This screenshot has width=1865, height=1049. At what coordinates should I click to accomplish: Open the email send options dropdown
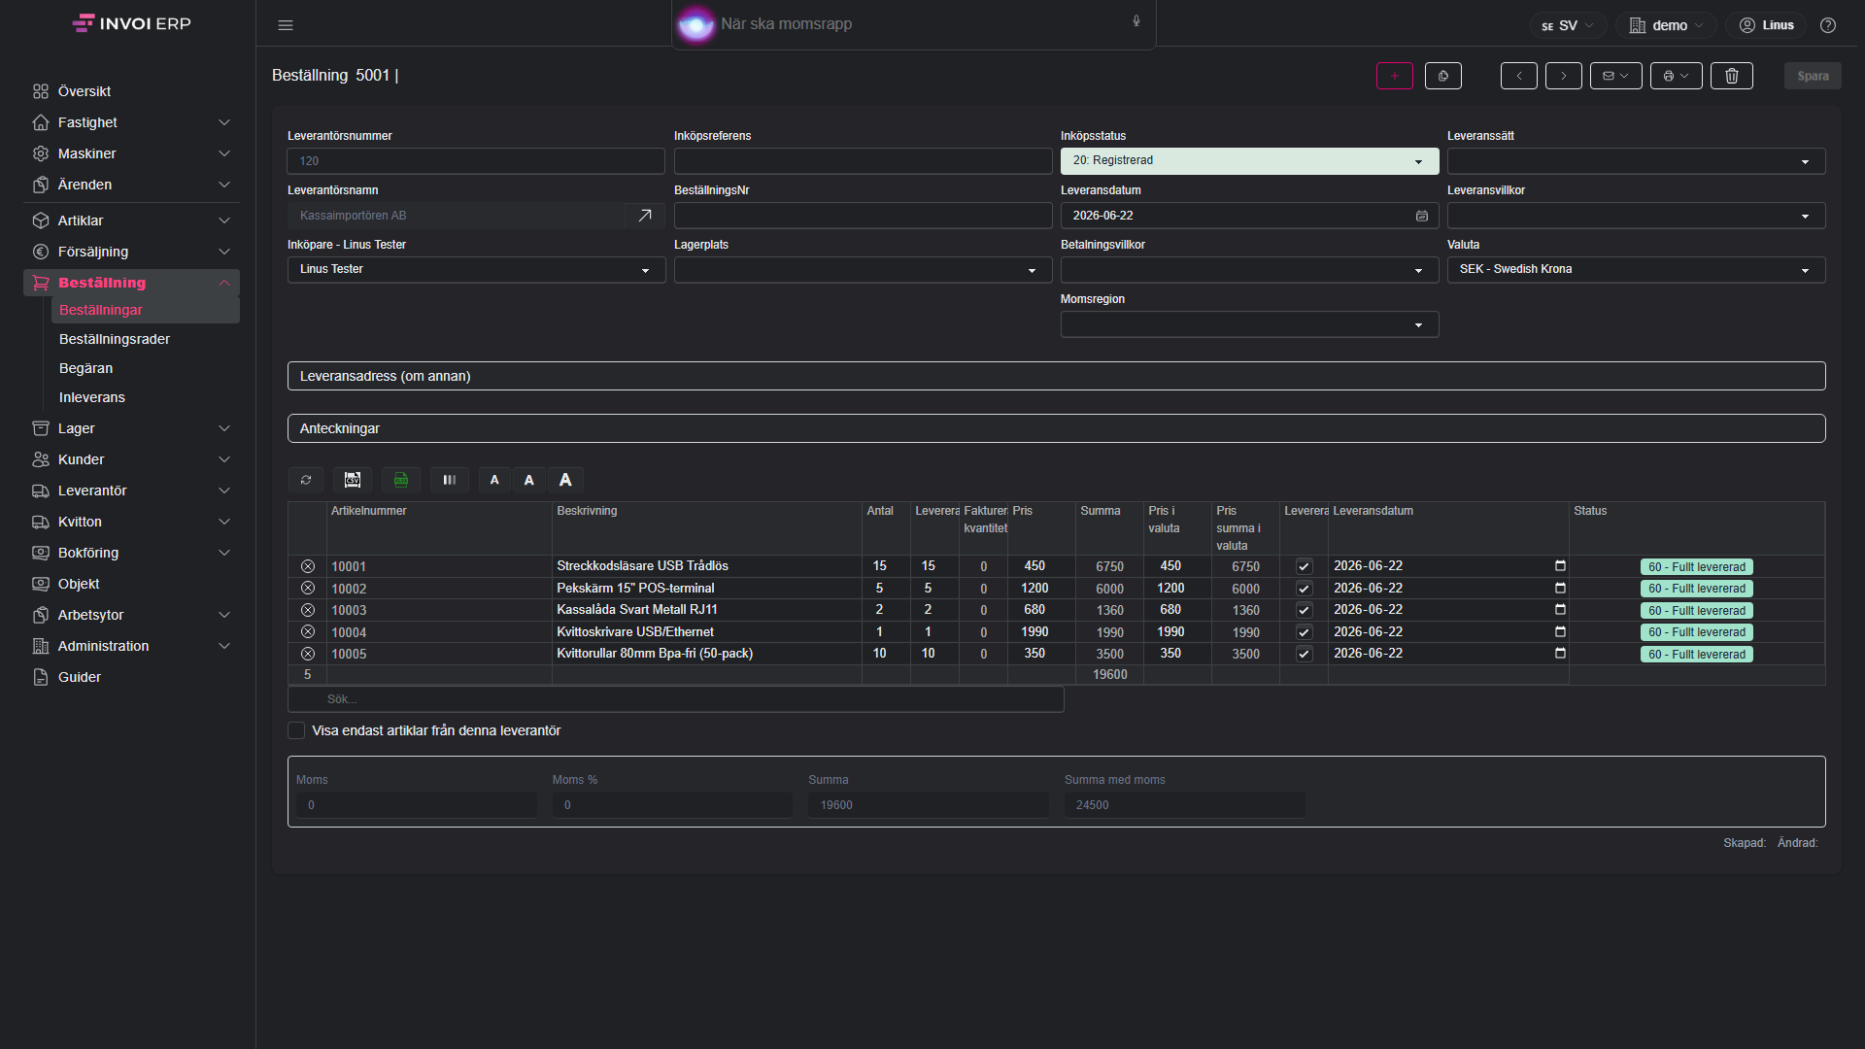[1615, 76]
